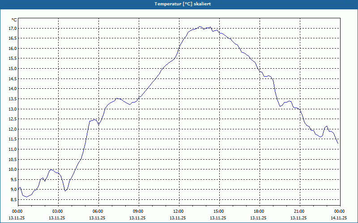Select the "09:00" time axis label
Screen dimensions: 358x223
(137, 211)
